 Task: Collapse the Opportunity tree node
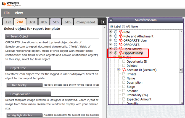point(110,53)
